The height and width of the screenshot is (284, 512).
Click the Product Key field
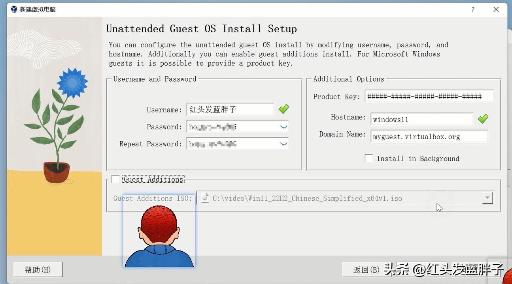click(429, 96)
